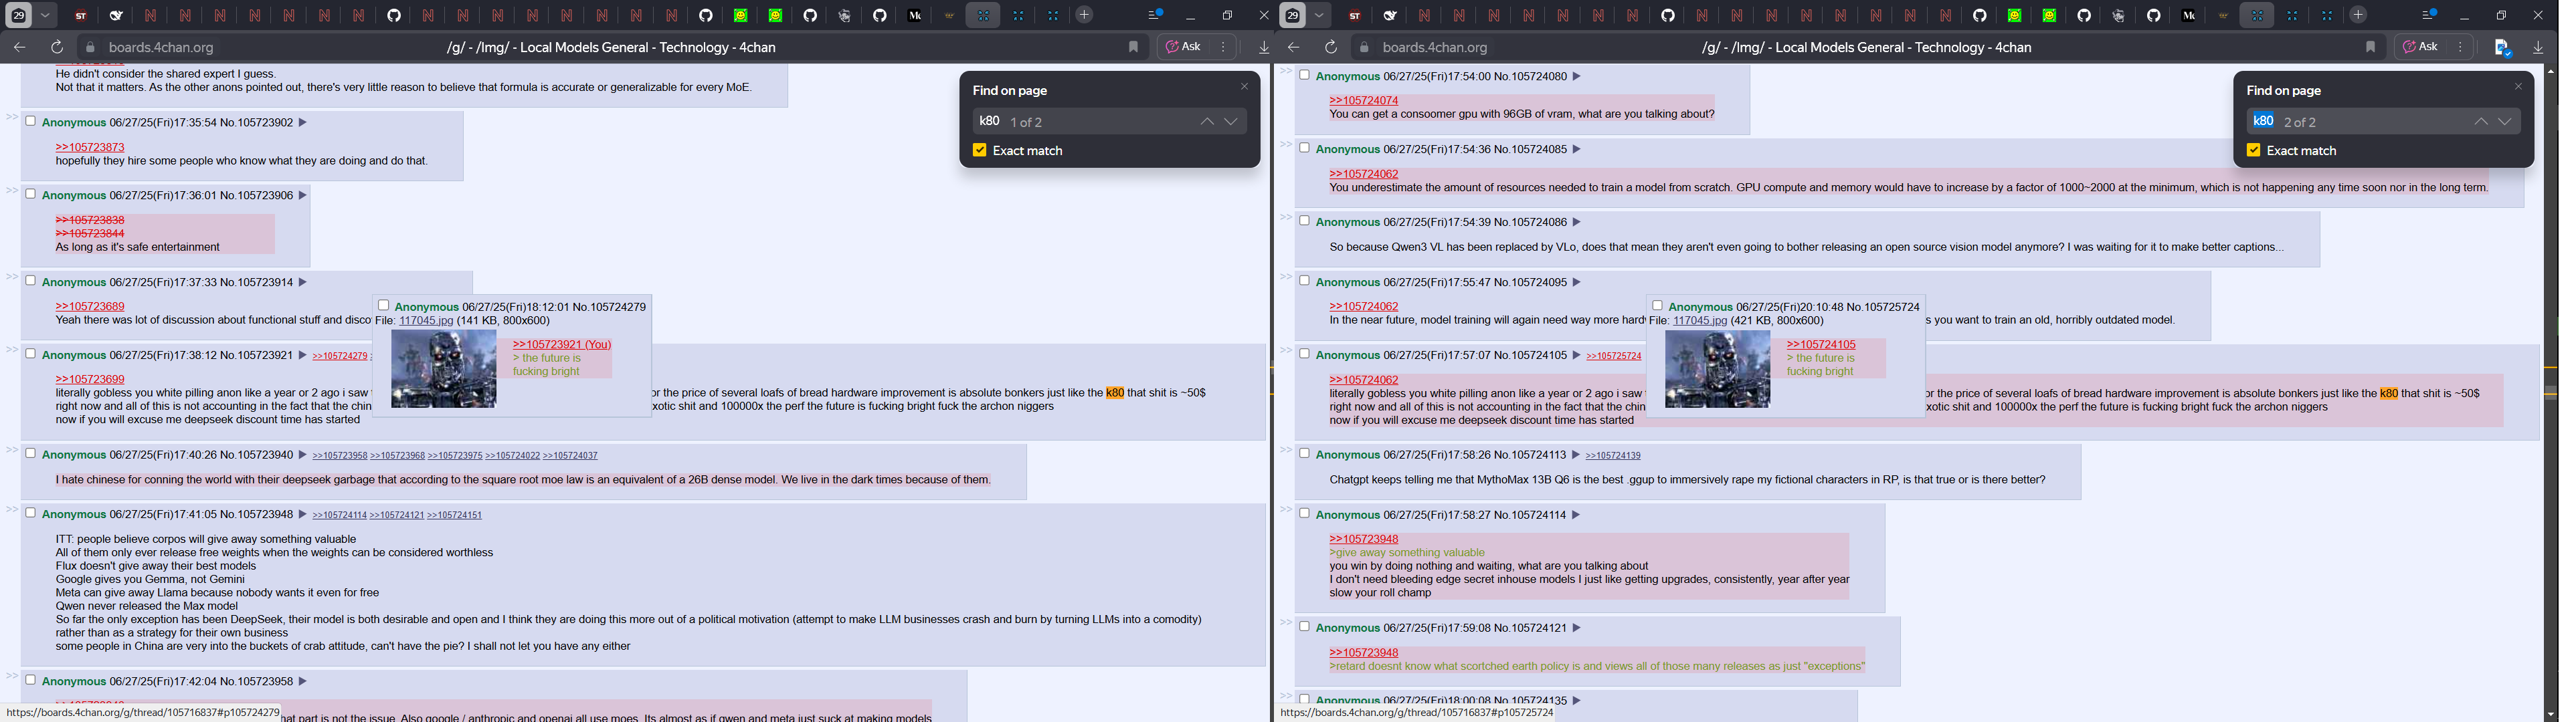Viewport: 2576px width, 722px height.
Task: Reload the page in the left window
Action: (57, 47)
